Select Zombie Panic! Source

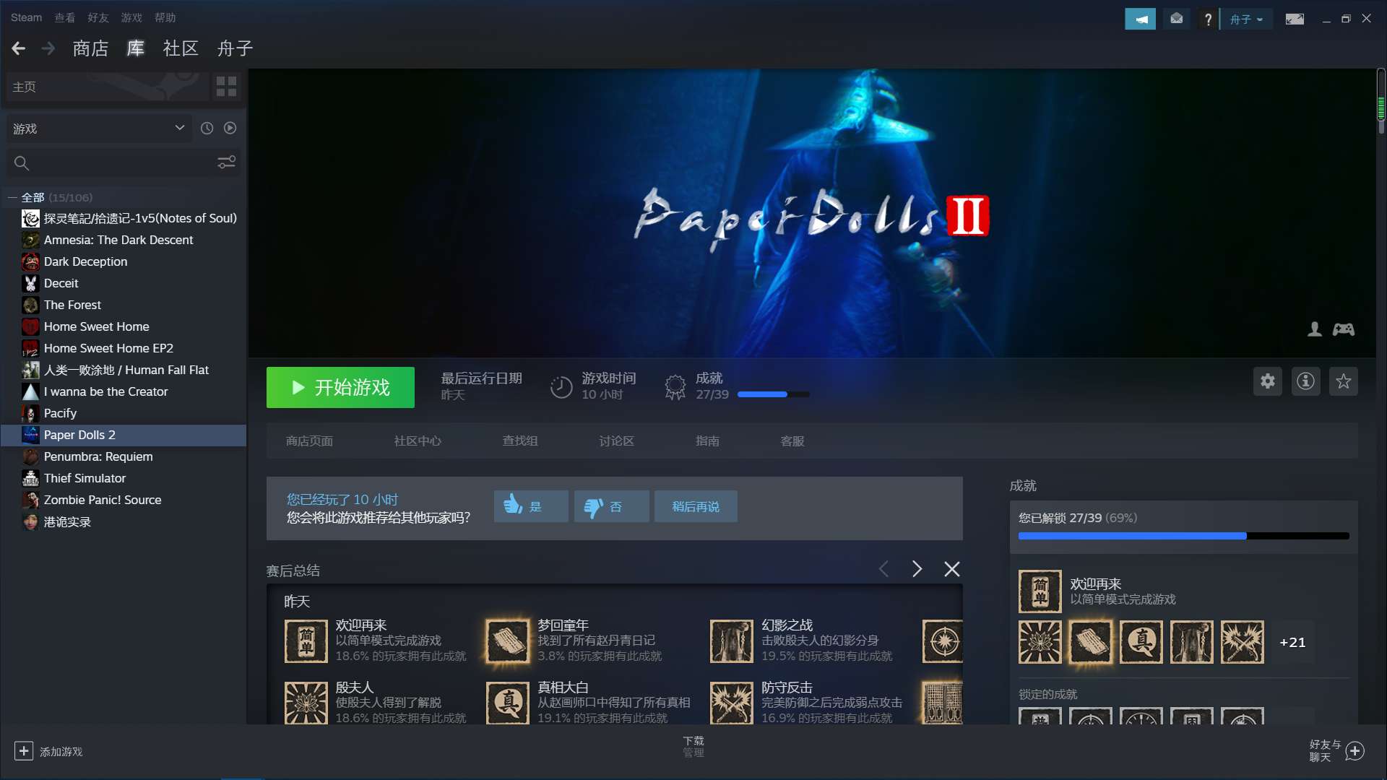pos(103,500)
